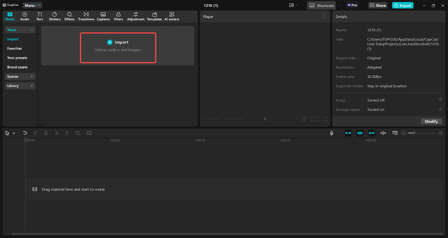Click the Player aspect ratio button
Viewport: 448px width, 238px height.
(x=315, y=119)
